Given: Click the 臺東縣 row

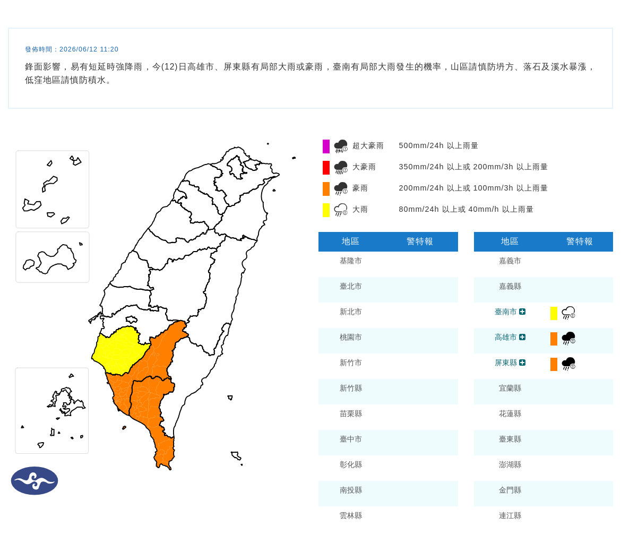Looking at the screenshot, I should coord(544,443).
